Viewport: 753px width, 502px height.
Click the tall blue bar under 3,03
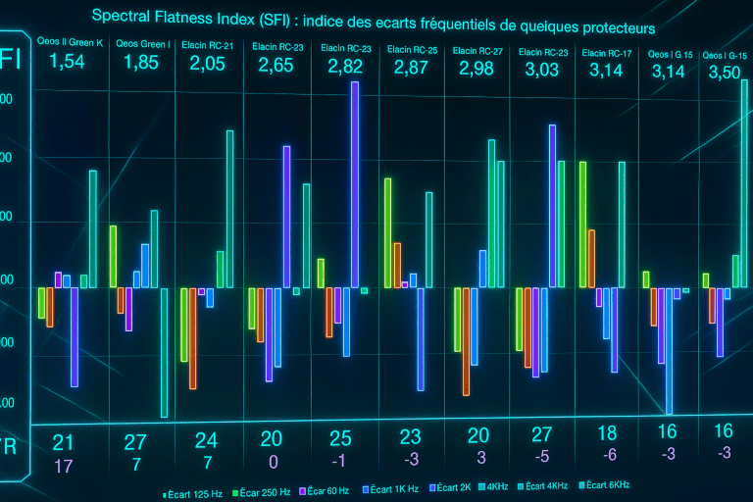552,206
